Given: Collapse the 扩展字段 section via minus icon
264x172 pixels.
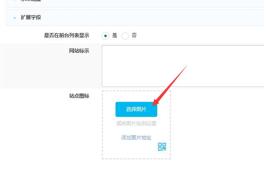Looking at the screenshot, I should tap(15, 18).
